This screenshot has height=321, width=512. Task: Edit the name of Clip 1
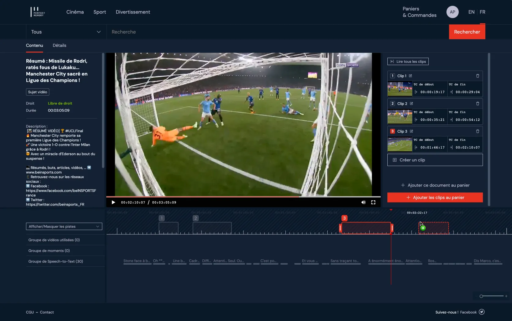(410, 76)
